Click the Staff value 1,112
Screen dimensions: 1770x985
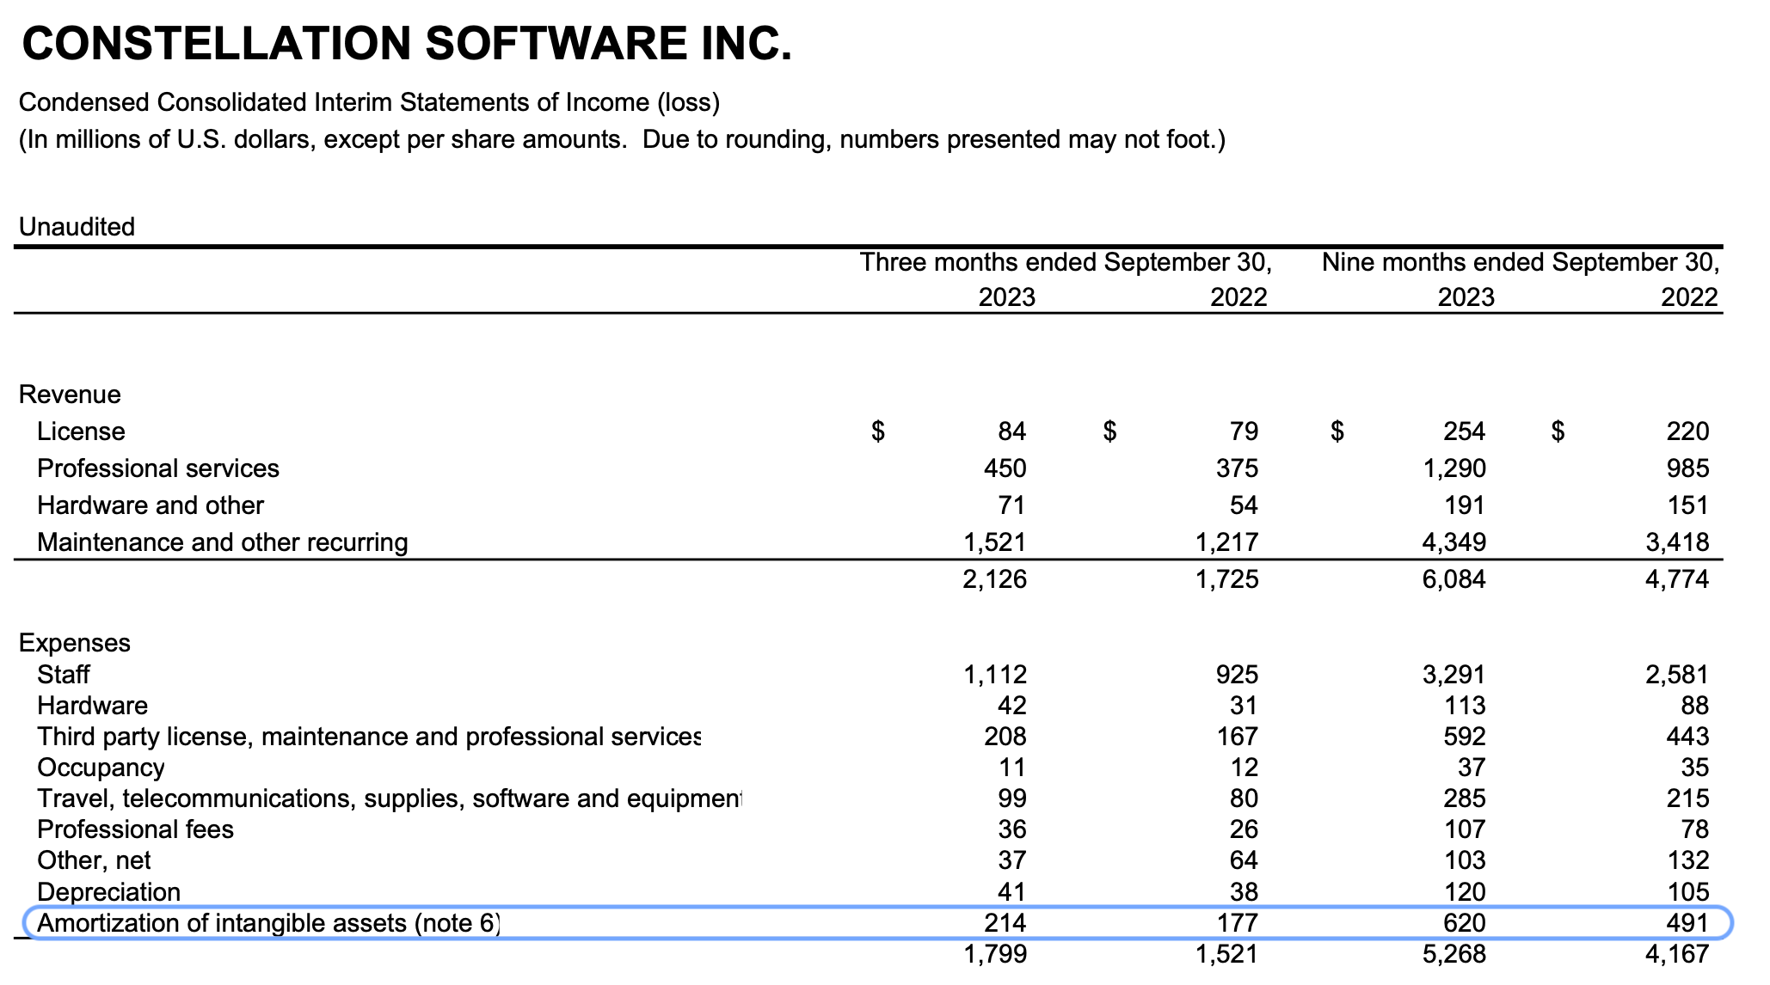[x=996, y=675]
